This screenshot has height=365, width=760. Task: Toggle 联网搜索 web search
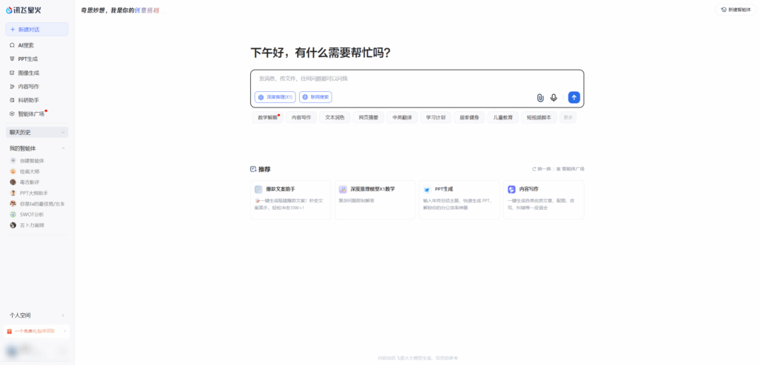click(x=315, y=97)
